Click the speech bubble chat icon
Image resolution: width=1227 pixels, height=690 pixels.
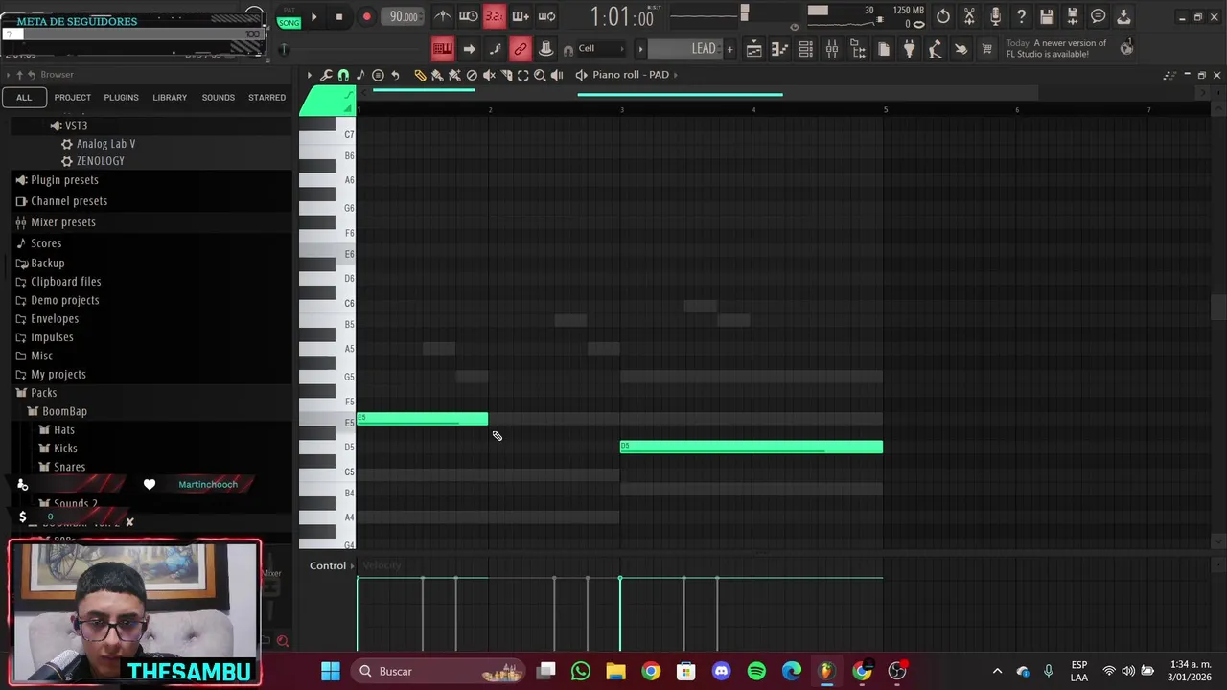(1099, 16)
